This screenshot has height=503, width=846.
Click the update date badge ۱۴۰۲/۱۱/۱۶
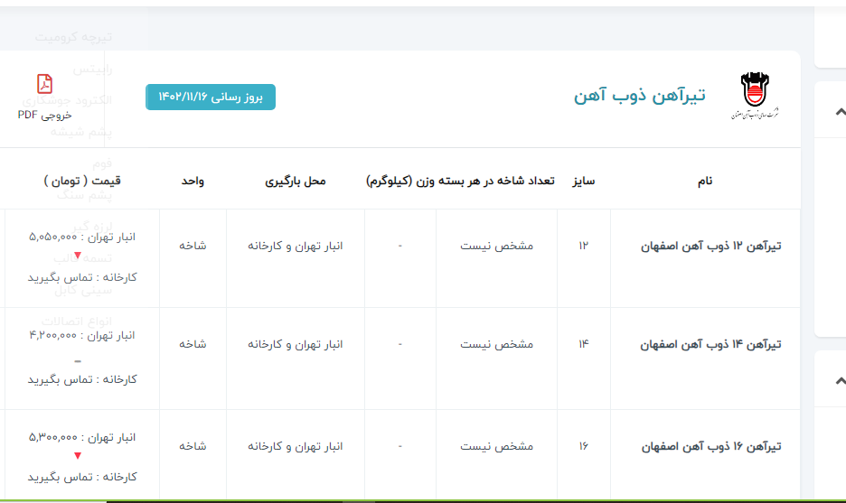[x=211, y=97]
